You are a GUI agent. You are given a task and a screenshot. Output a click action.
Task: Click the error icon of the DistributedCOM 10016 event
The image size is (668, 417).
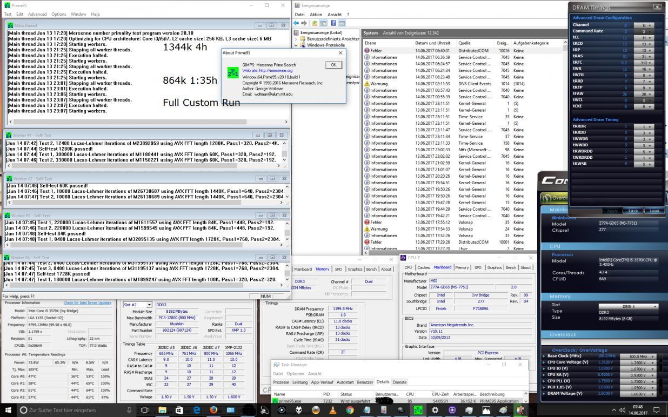(367, 50)
